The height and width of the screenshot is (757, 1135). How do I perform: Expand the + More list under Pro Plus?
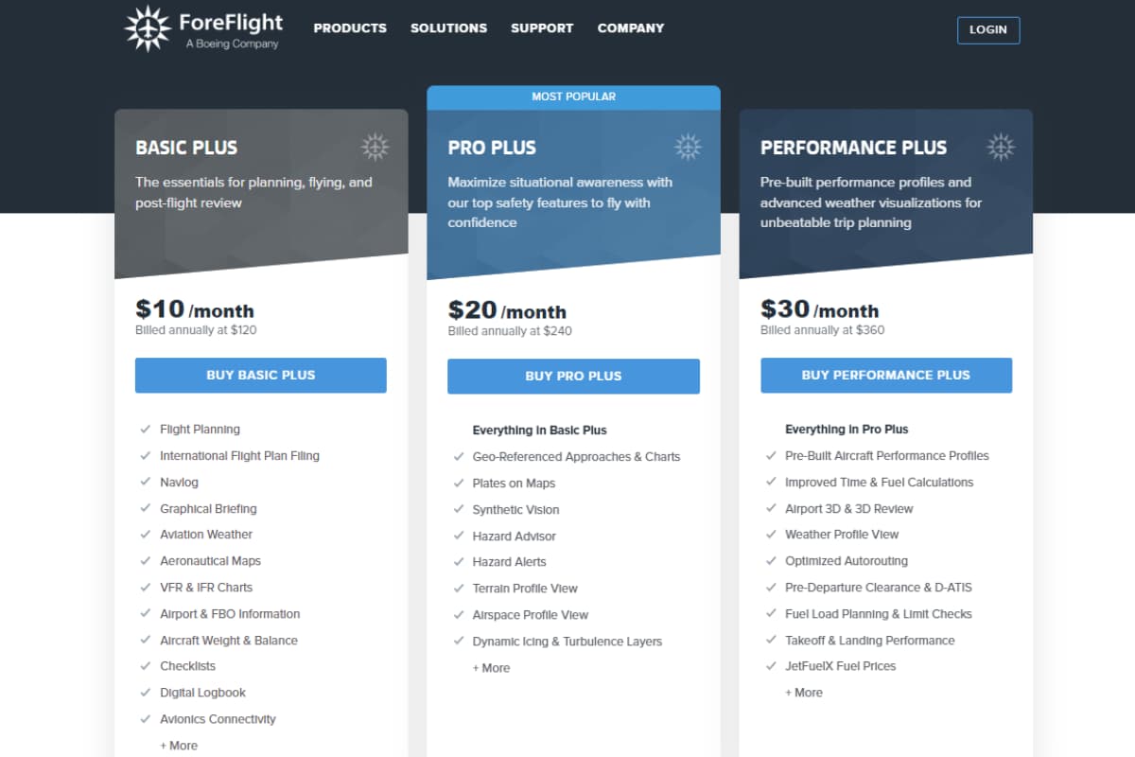point(491,667)
